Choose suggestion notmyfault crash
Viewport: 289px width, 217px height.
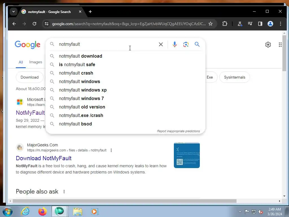125,73
